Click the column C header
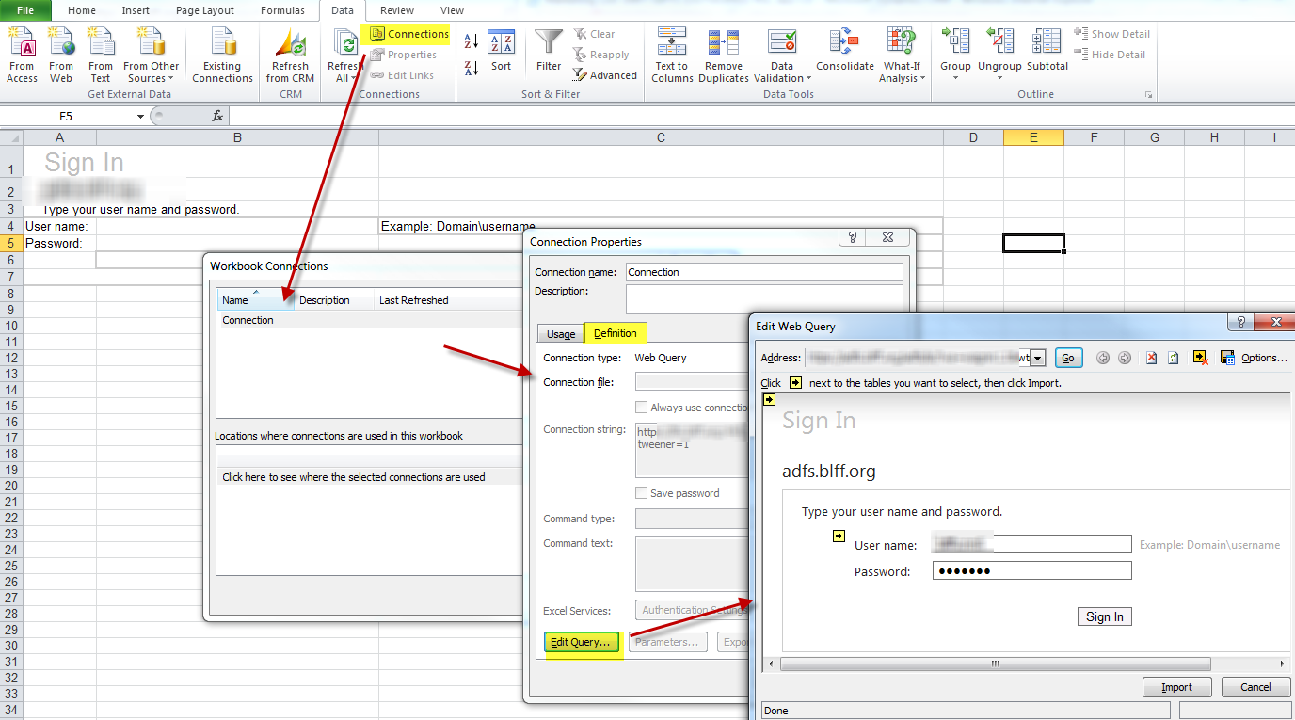Viewport: 1295px width, 720px height. pos(661,137)
